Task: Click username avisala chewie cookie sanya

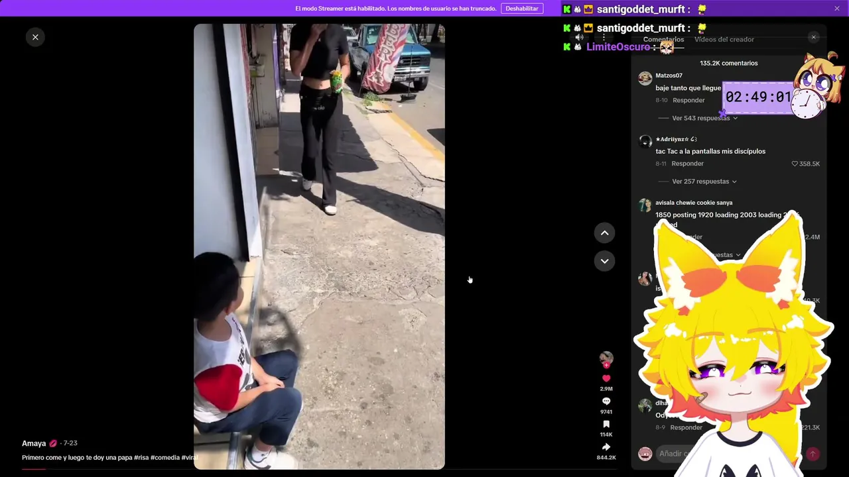Action: click(x=694, y=203)
